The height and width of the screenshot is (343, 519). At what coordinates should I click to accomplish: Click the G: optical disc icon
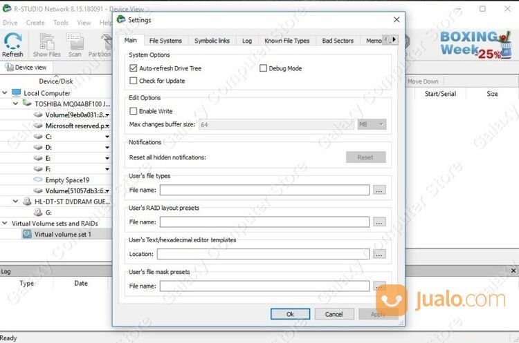38,213
